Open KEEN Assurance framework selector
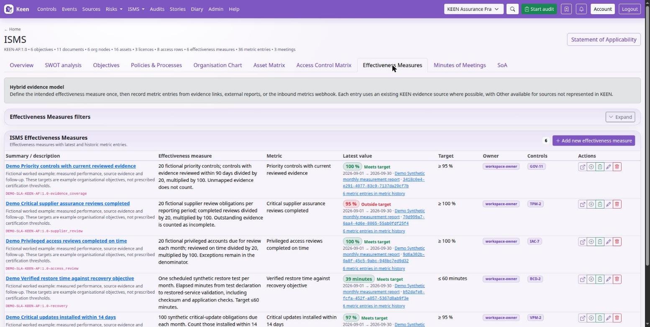650x327 pixels. [473, 9]
